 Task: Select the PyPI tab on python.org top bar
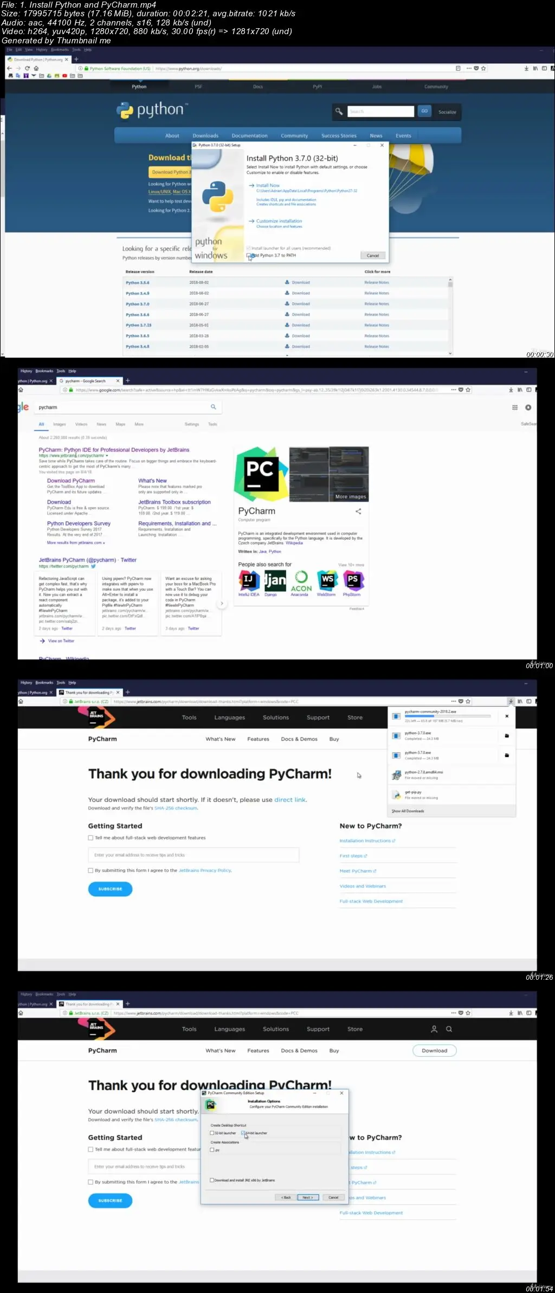[317, 87]
